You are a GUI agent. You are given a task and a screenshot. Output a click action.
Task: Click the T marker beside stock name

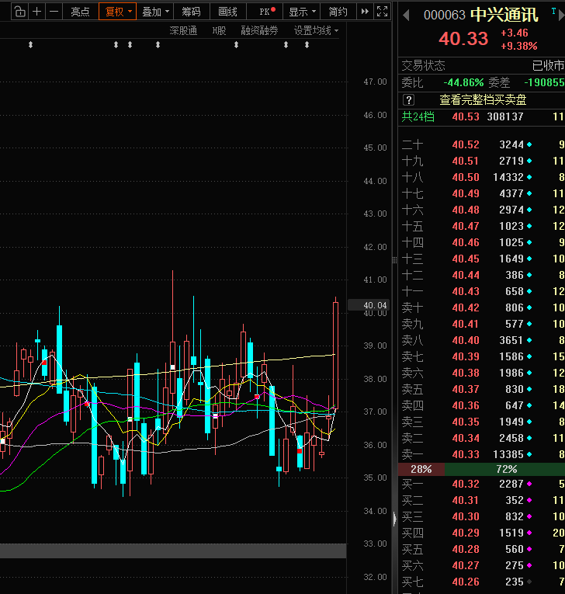click(553, 12)
